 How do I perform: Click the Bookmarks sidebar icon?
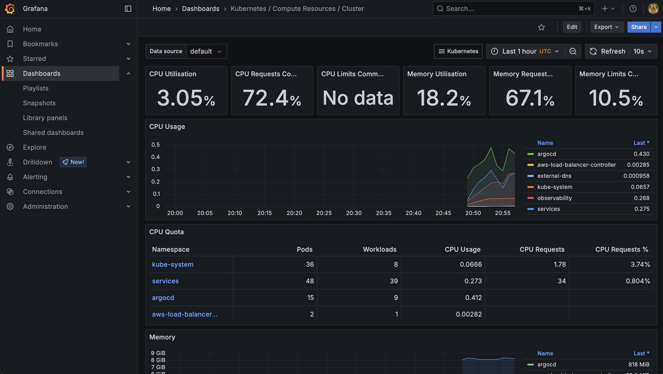coord(10,44)
